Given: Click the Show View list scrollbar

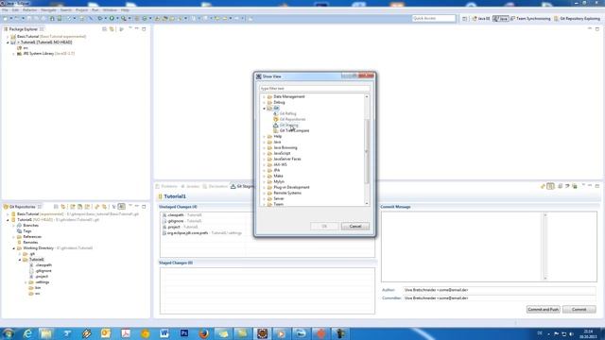Looking at the screenshot, I should pos(367,150).
